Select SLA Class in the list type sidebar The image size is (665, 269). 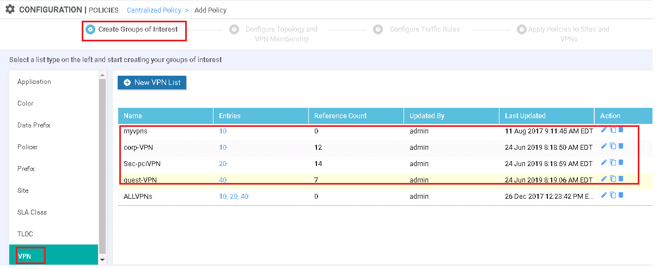32,212
